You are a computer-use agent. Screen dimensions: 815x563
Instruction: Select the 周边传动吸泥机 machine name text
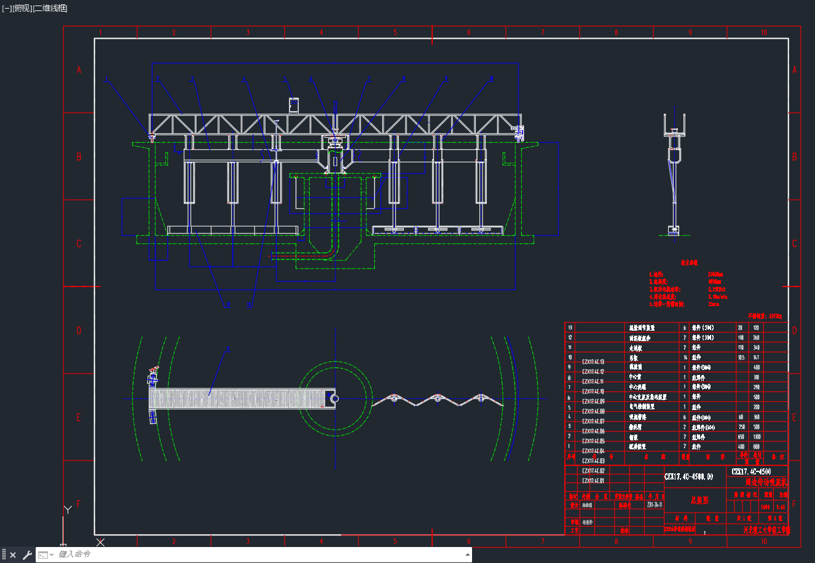point(766,482)
